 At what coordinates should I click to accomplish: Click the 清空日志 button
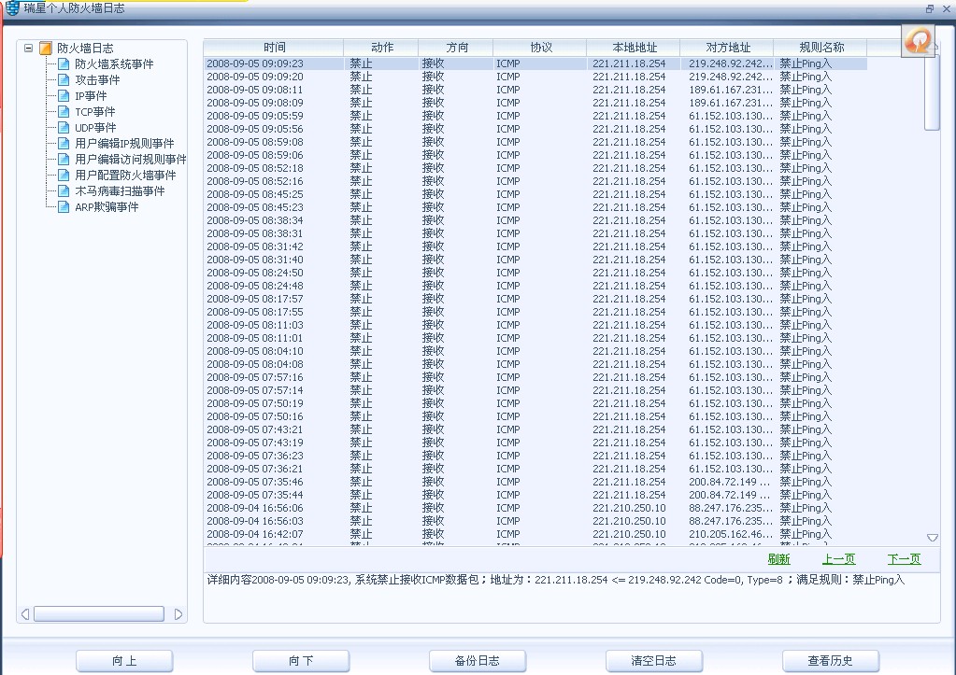point(653,661)
